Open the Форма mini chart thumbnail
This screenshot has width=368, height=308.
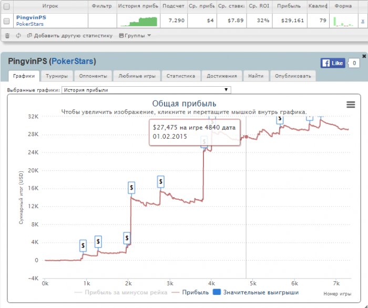tap(343, 21)
